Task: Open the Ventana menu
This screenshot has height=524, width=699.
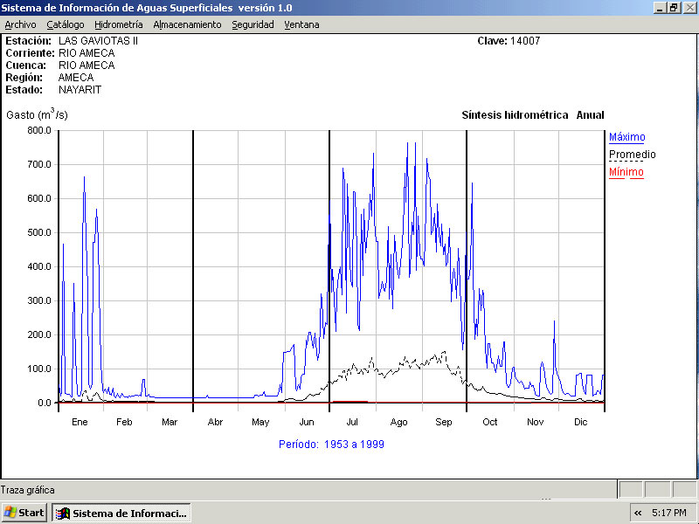Action: tap(301, 24)
